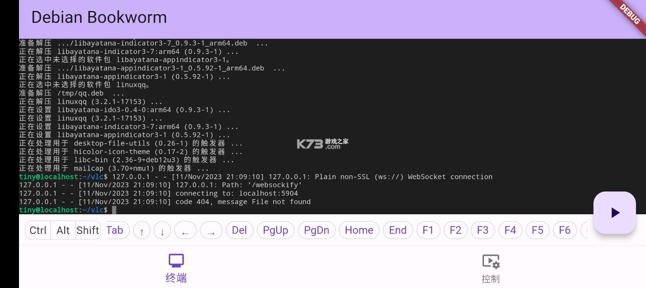Switch to the 控制 control tab
The image size is (646, 288).
491,267
